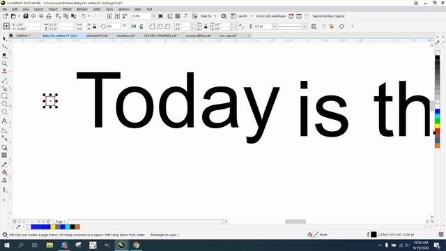
Task: Select the Shape edit tool
Action: 4,47
